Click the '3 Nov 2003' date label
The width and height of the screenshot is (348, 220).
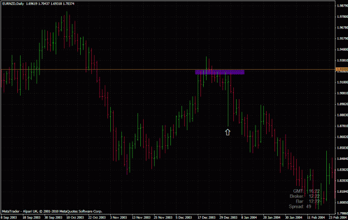[x=118, y=217]
